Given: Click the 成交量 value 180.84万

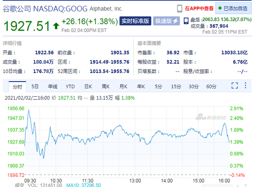Looking at the screenshot, I should [x=43, y=62].
